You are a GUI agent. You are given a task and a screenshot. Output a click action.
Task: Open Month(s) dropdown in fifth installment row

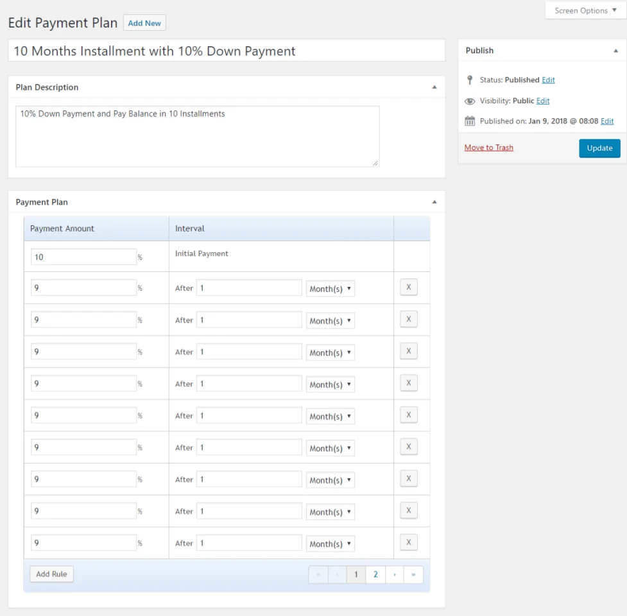pyautogui.click(x=331, y=416)
